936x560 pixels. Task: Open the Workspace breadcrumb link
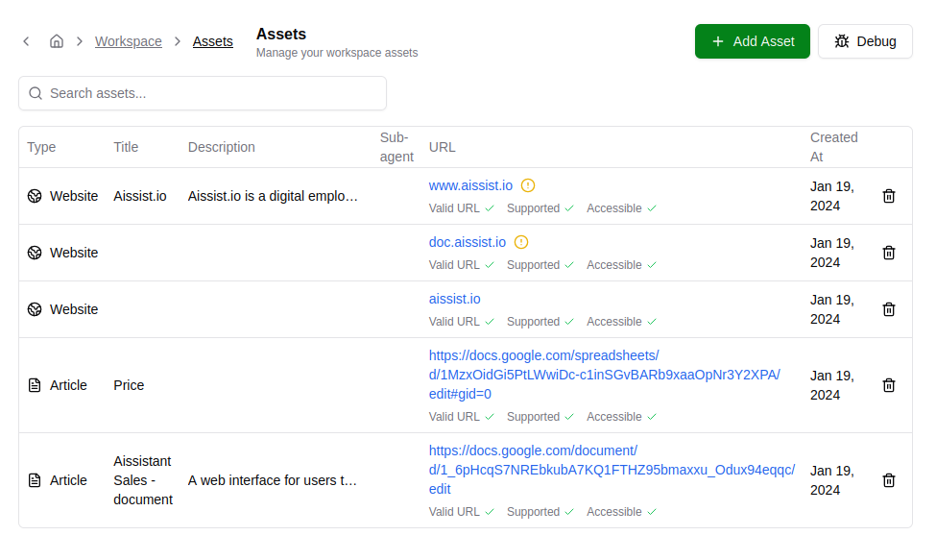[x=128, y=41]
